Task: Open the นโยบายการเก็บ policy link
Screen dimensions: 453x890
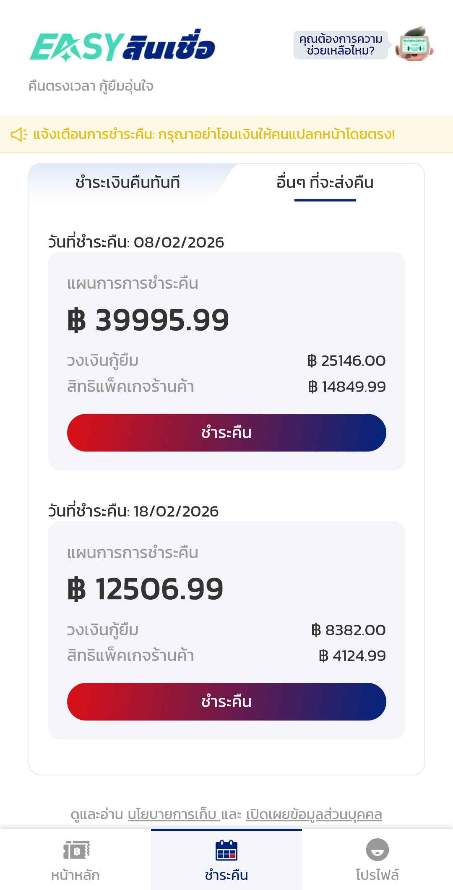Action: coord(173,814)
